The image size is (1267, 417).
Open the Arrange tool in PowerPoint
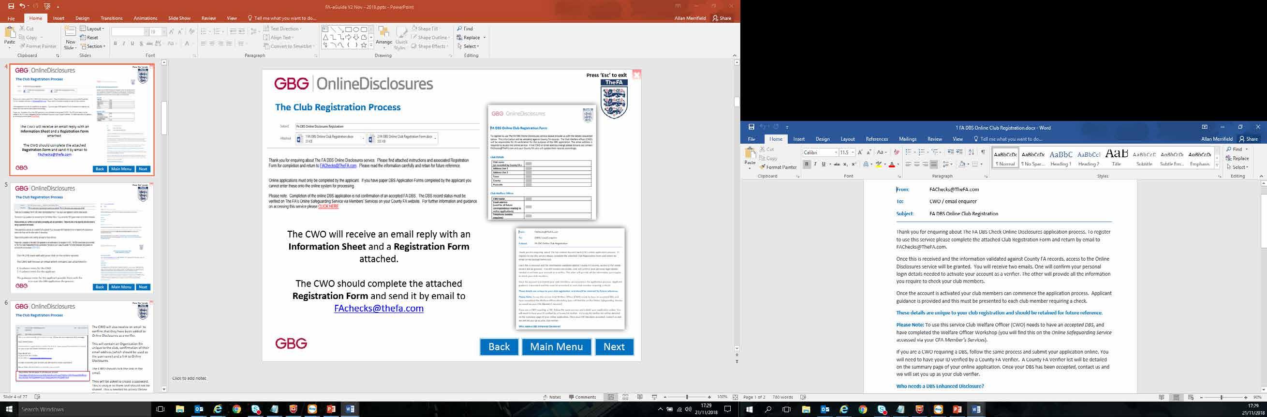[x=383, y=37]
